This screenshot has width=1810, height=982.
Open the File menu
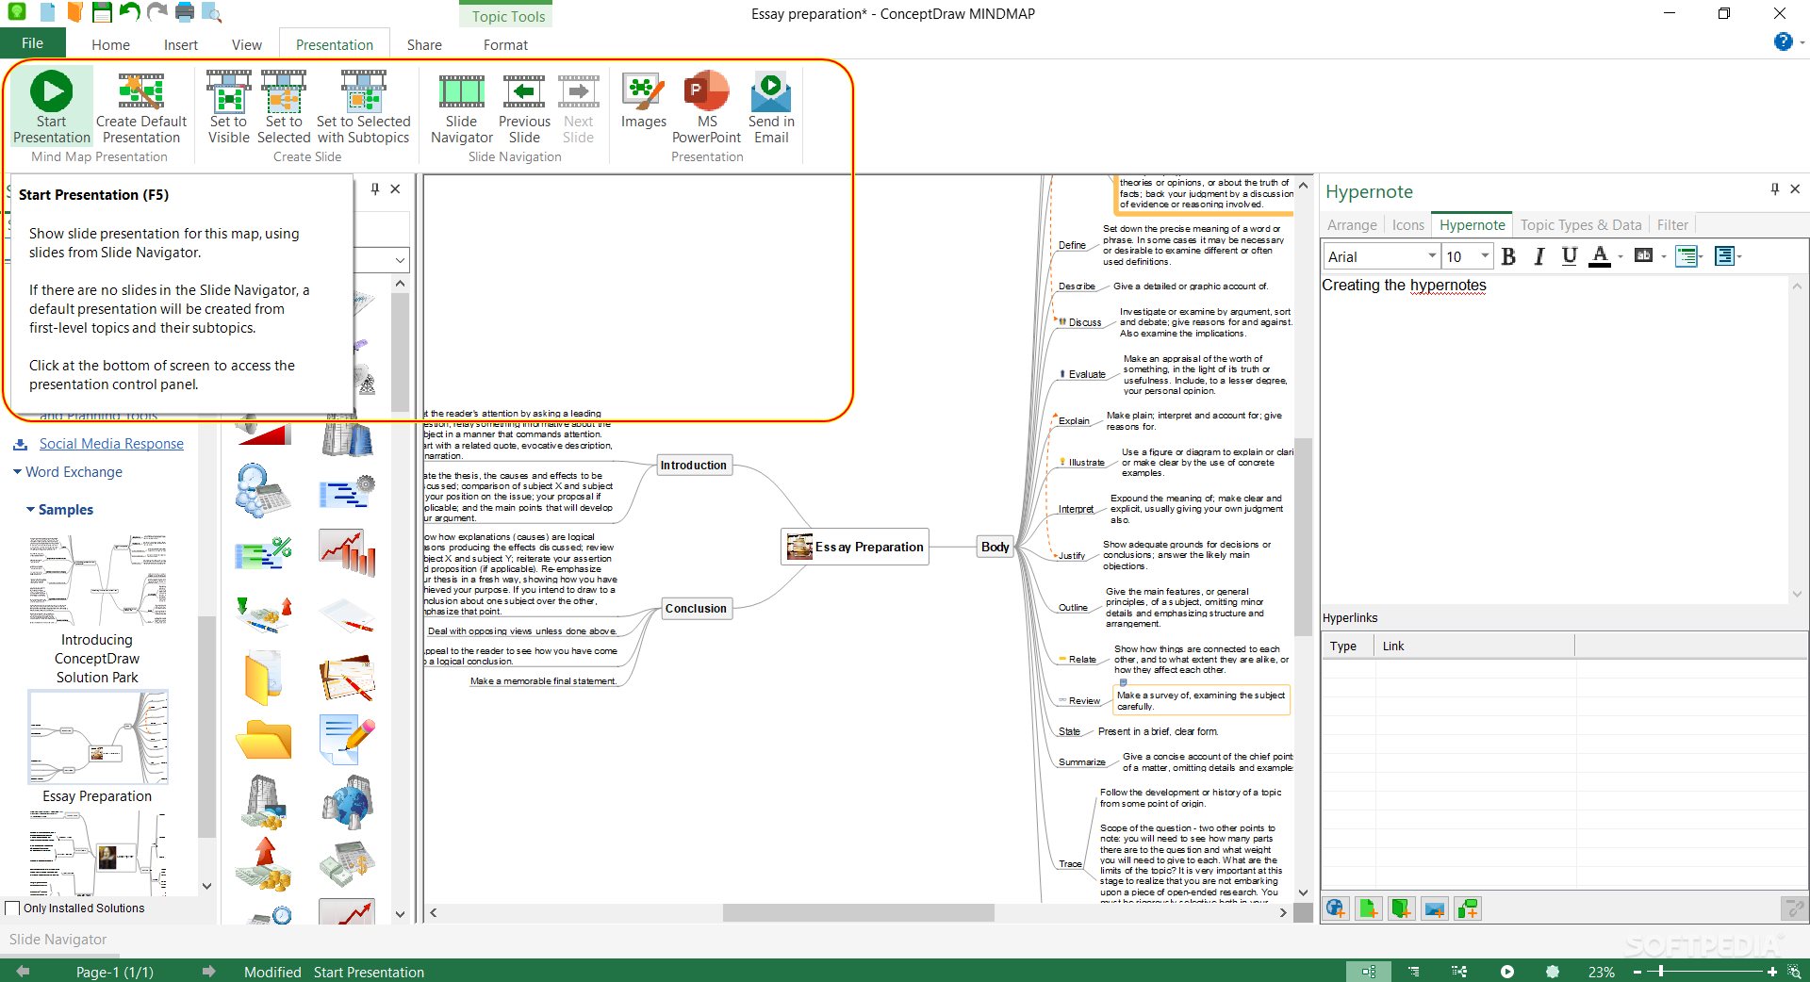[32, 43]
